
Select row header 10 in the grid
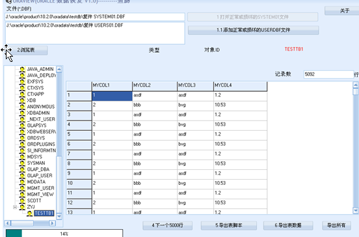(x=79, y=184)
